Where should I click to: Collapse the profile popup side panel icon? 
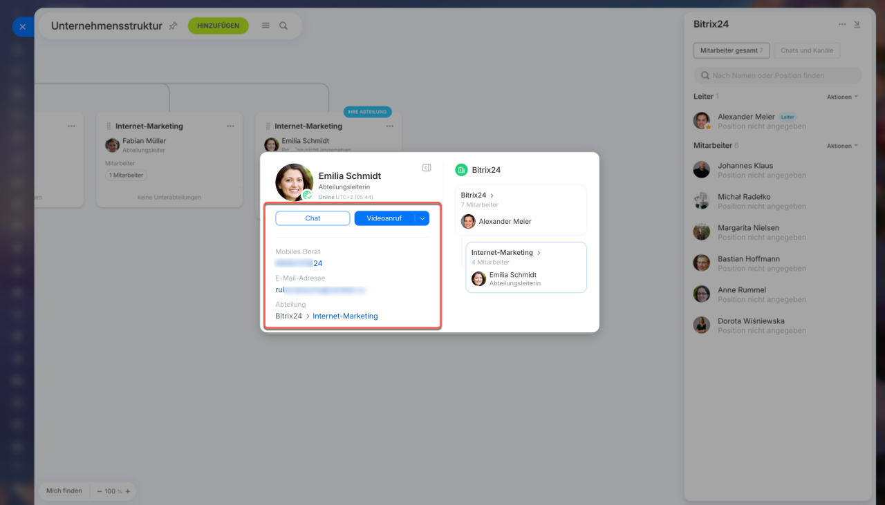point(427,168)
